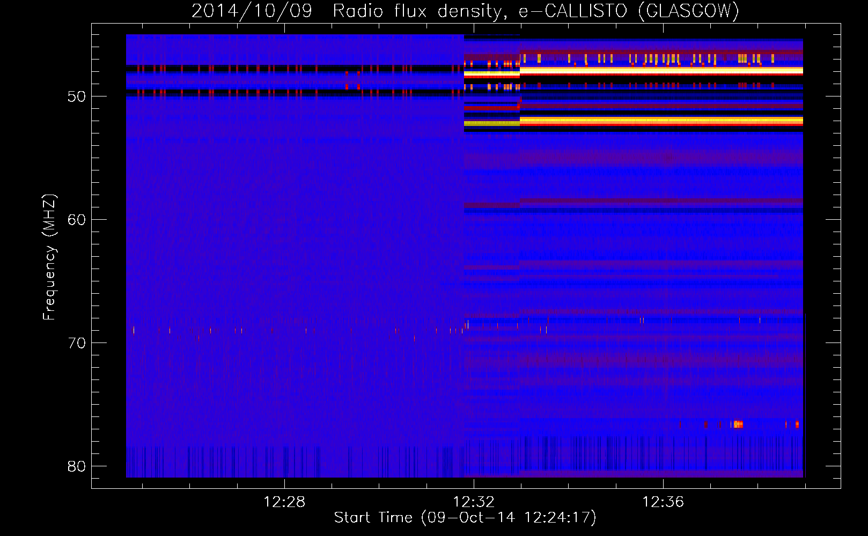Click the 'e-CALLISTO (GLASGOW)' station label
Viewport: 868px width, 536px height.
tap(629, 11)
